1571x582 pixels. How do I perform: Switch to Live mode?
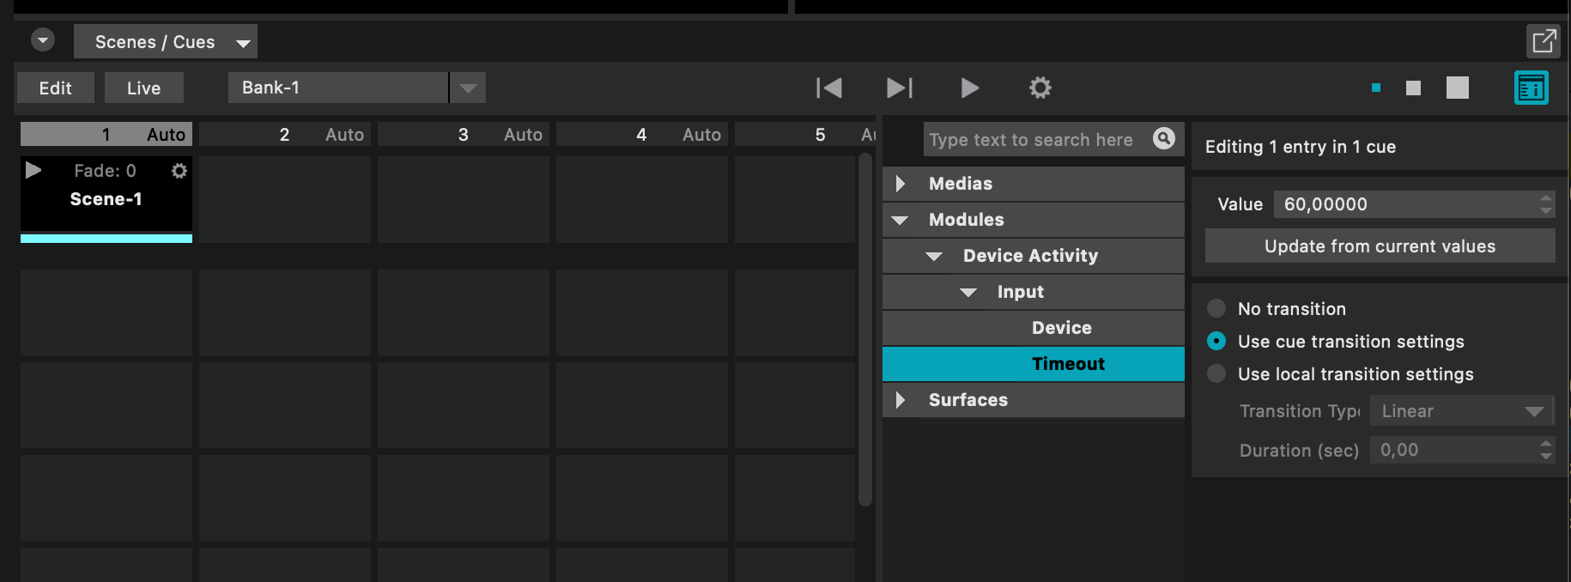coord(143,88)
